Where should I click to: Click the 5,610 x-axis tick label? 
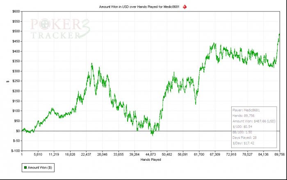pyautogui.click(x=38, y=155)
